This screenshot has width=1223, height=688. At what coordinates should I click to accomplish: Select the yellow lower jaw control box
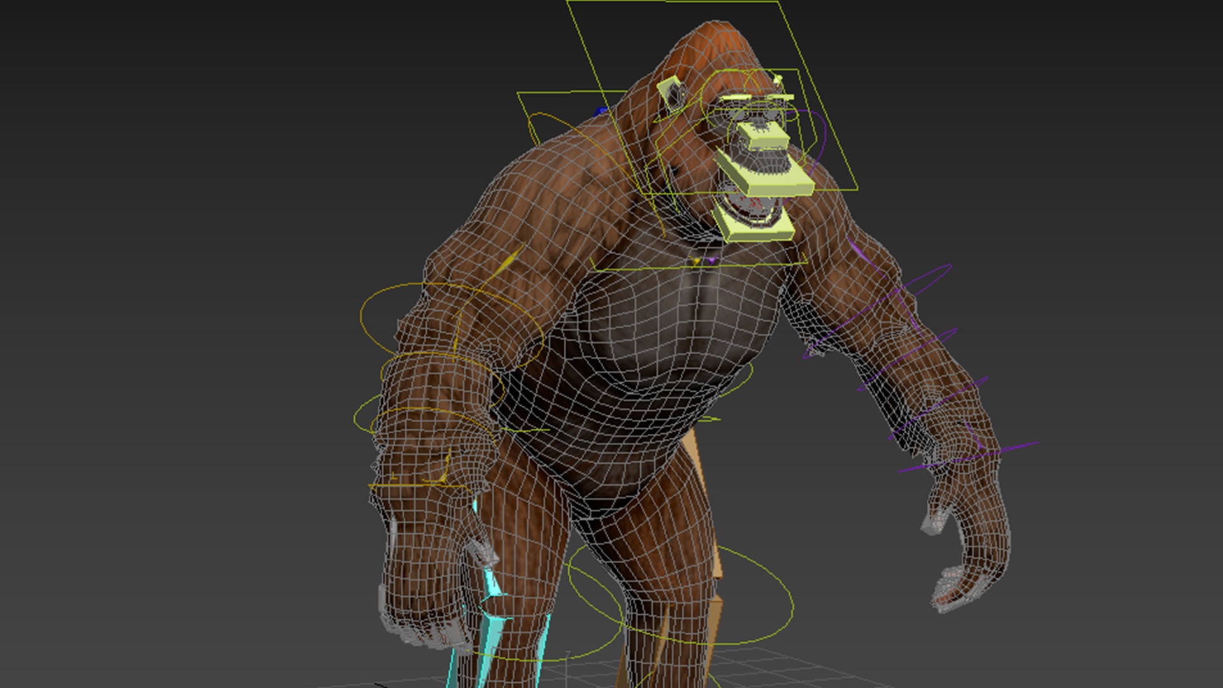(x=755, y=224)
